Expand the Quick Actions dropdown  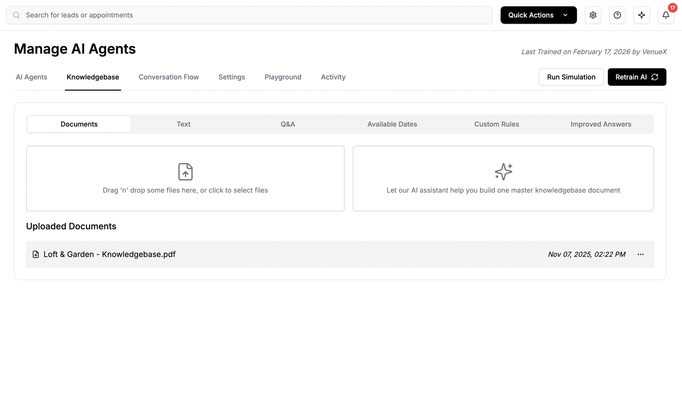pos(538,15)
